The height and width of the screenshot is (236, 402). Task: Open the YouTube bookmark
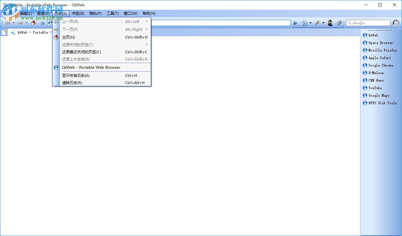(375, 88)
